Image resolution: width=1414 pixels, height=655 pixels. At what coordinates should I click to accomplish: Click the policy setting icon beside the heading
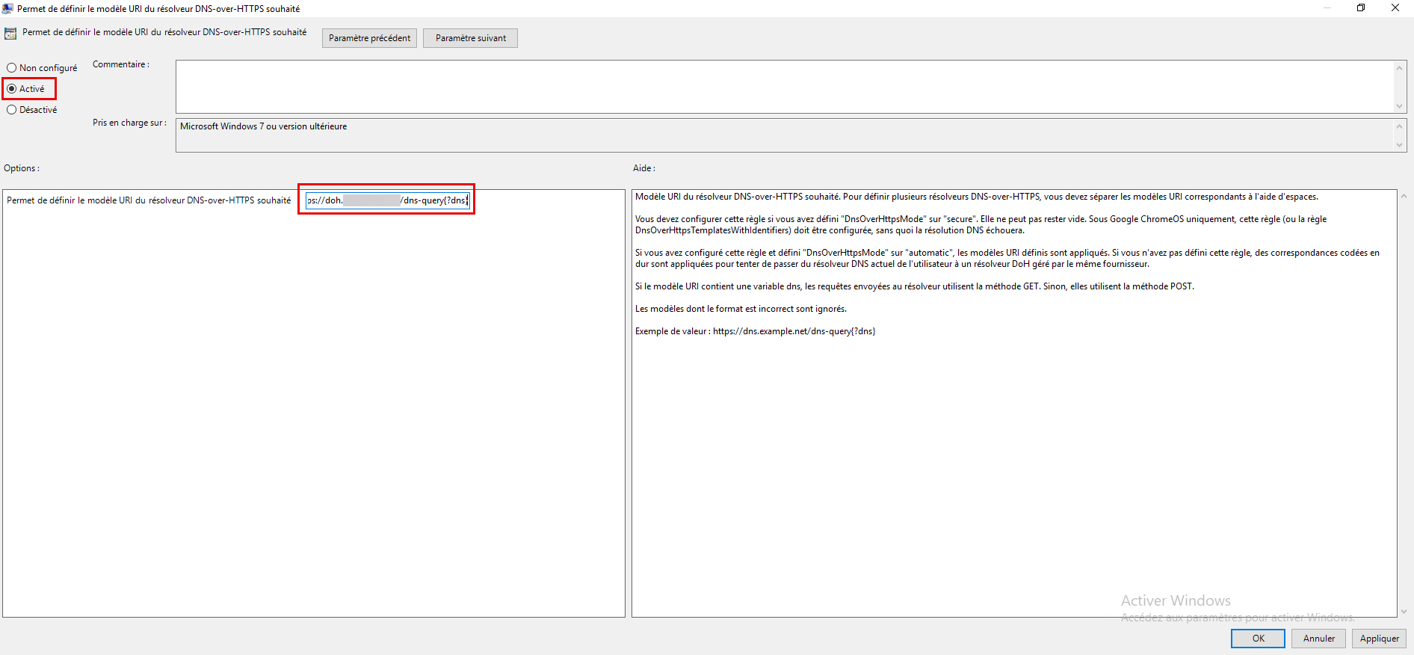click(x=10, y=33)
